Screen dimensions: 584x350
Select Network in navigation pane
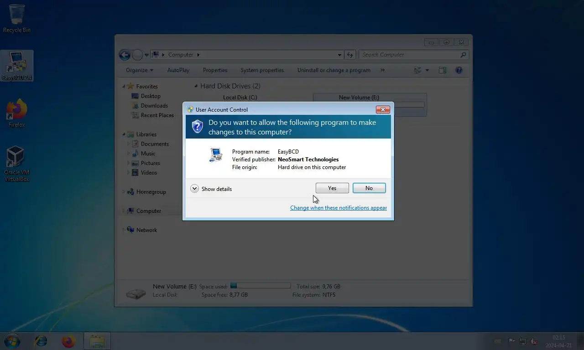click(x=146, y=230)
